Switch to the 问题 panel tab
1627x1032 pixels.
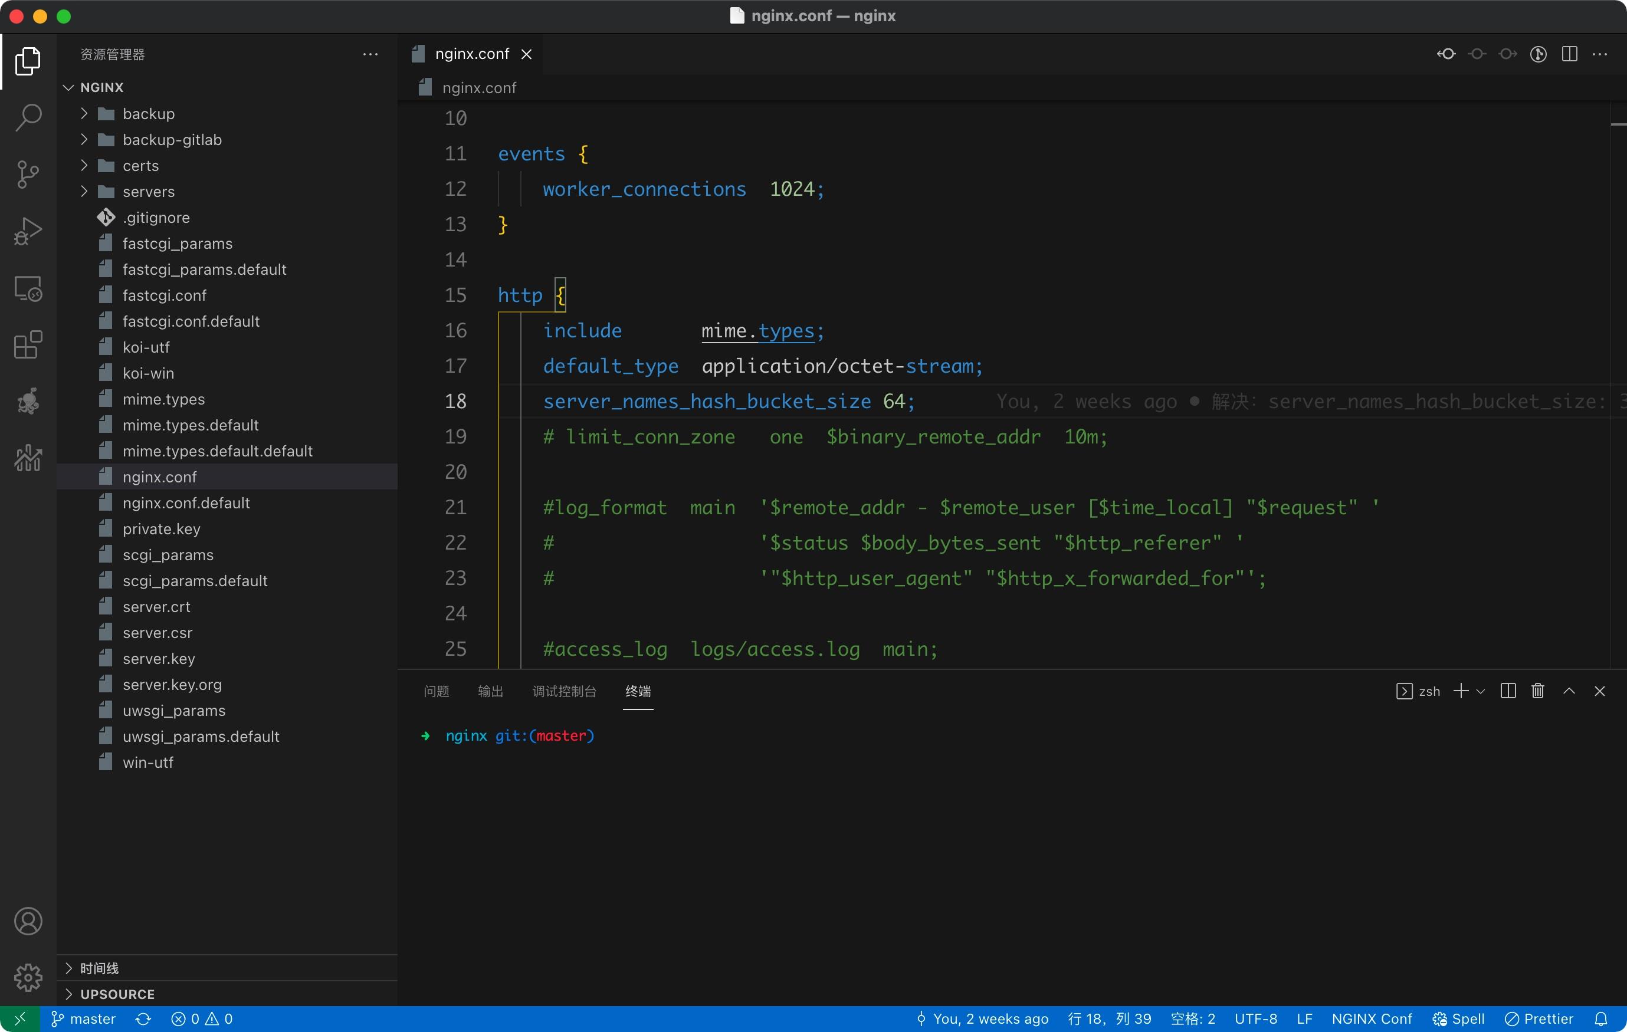click(x=436, y=691)
